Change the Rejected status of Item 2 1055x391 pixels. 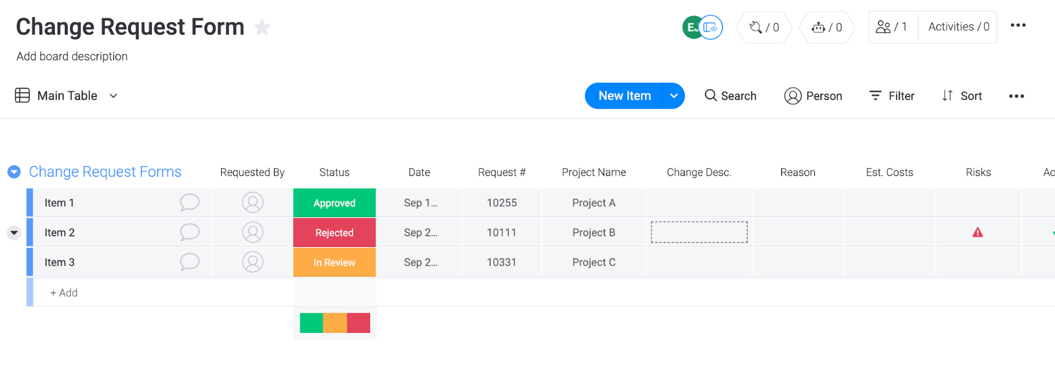[335, 233]
